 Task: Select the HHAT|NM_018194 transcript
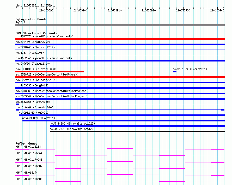(x=27, y=173)
